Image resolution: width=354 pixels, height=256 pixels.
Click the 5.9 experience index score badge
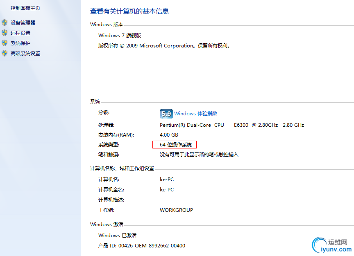(166, 114)
